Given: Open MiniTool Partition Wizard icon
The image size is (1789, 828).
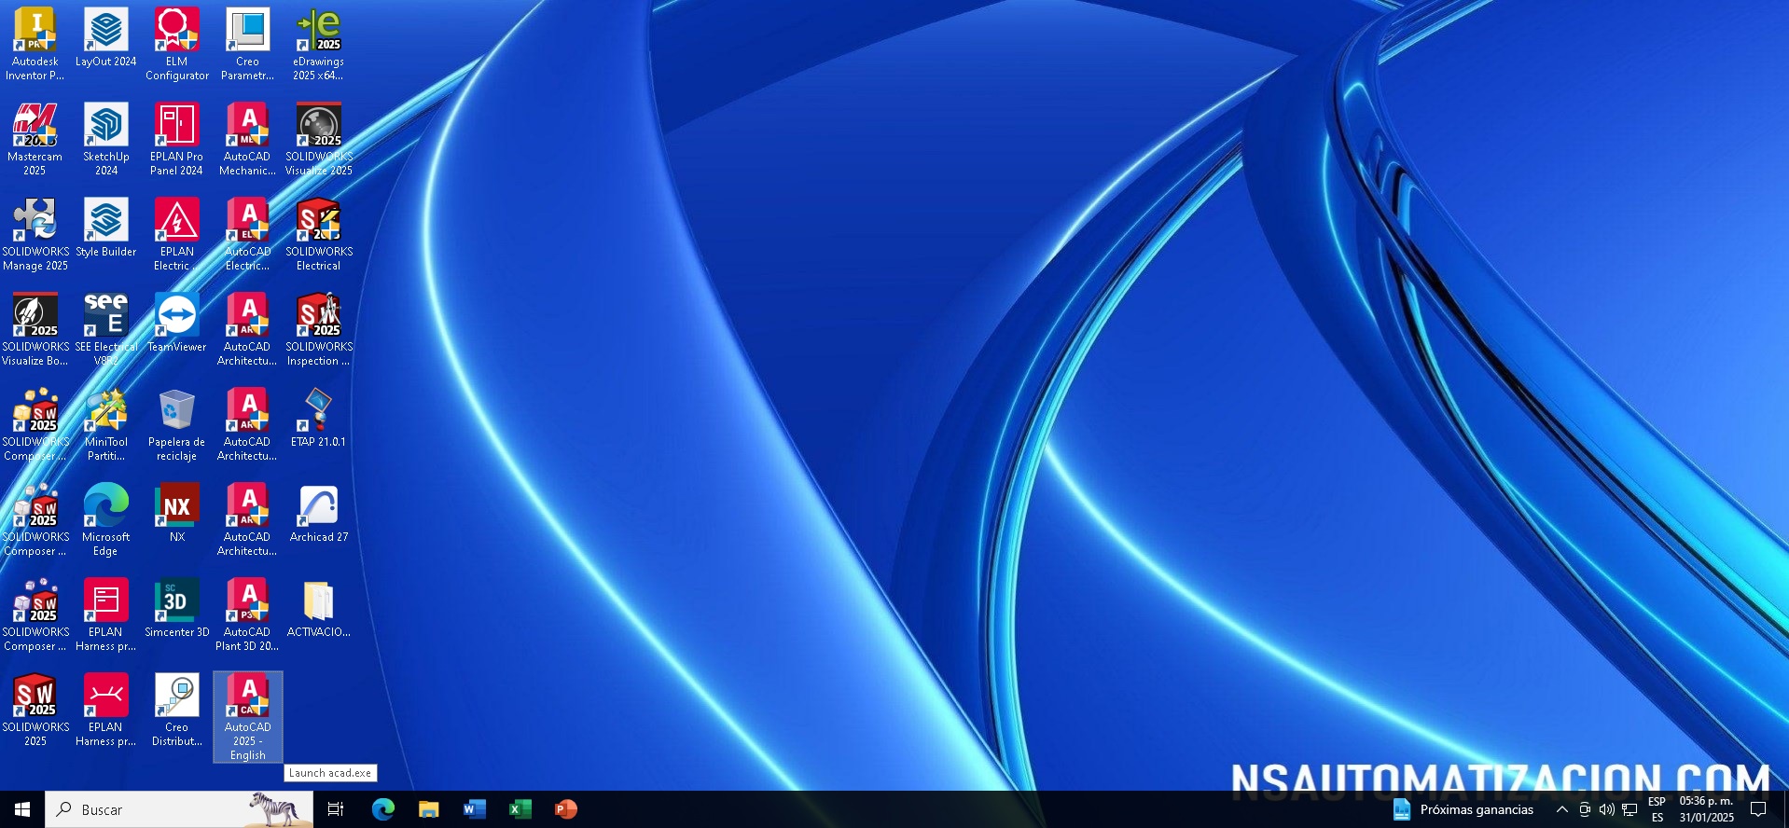Looking at the screenshot, I should (x=106, y=424).
